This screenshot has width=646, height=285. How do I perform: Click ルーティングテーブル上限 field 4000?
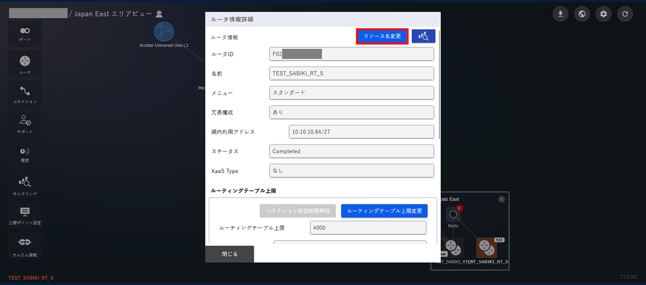(368, 228)
